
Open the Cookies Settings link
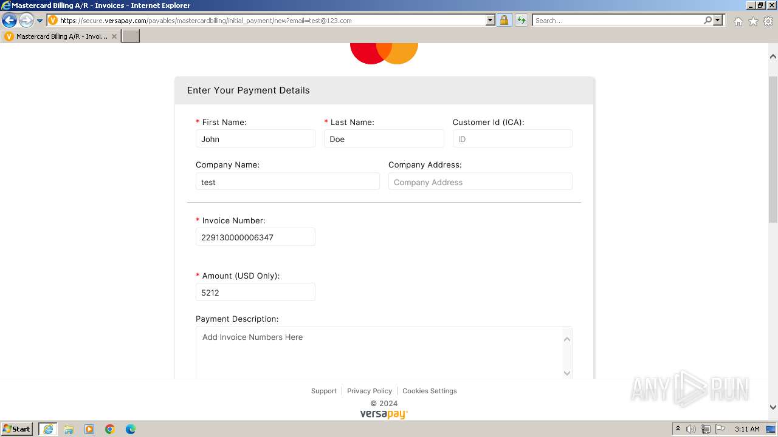[430, 391]
